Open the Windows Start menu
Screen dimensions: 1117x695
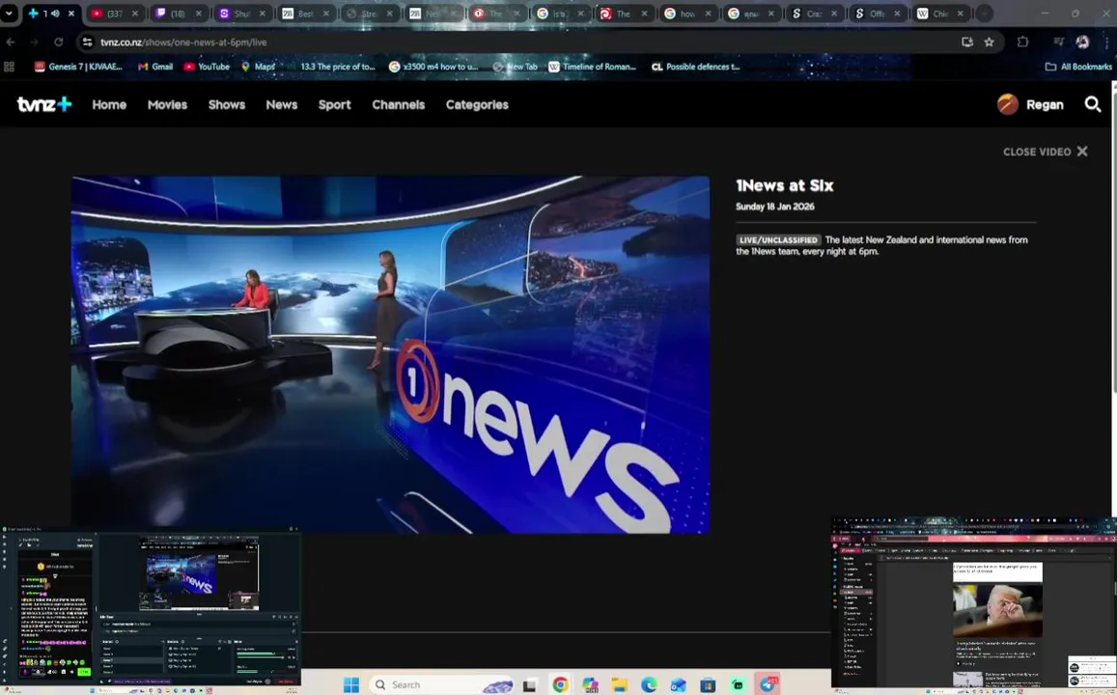[x=351, y=684]
